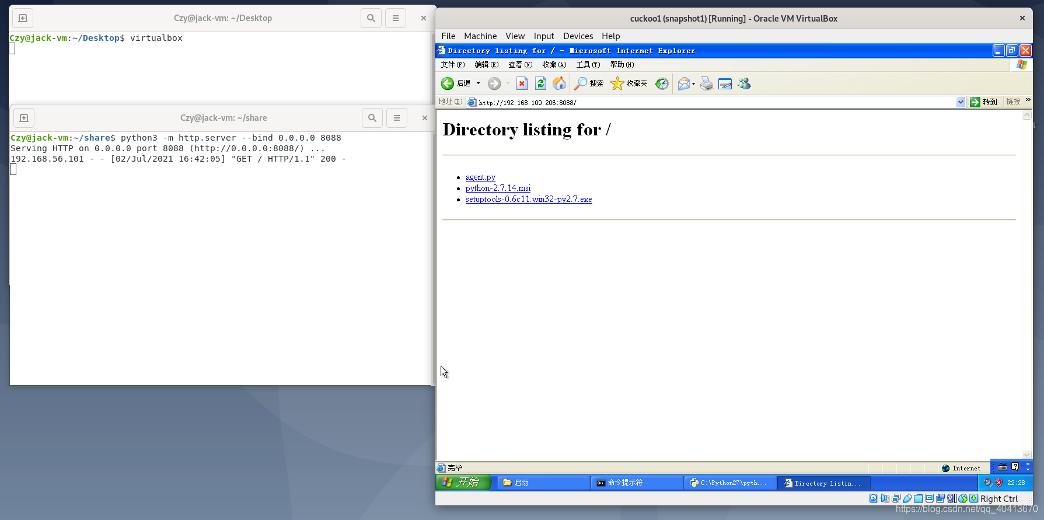Screen dimensions: 1044x520
Task: Open setuptools-0.6c11.win32-py2.7.exe link
Action: tap(529, 199)
